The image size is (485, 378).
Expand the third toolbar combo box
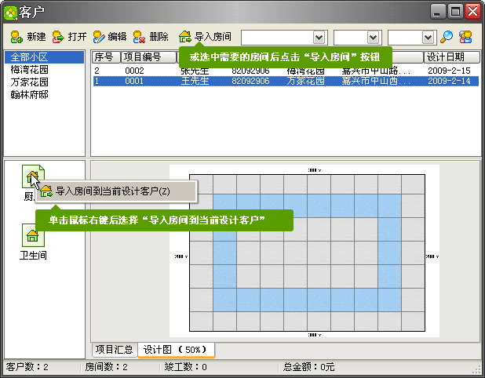pos(428,37)
